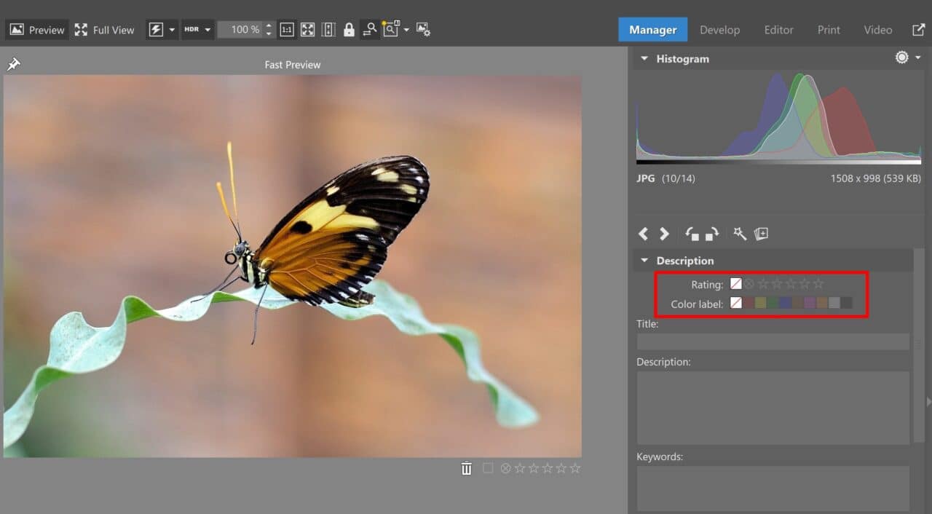Select the lock zoom icon

click(x=349, y=29)
